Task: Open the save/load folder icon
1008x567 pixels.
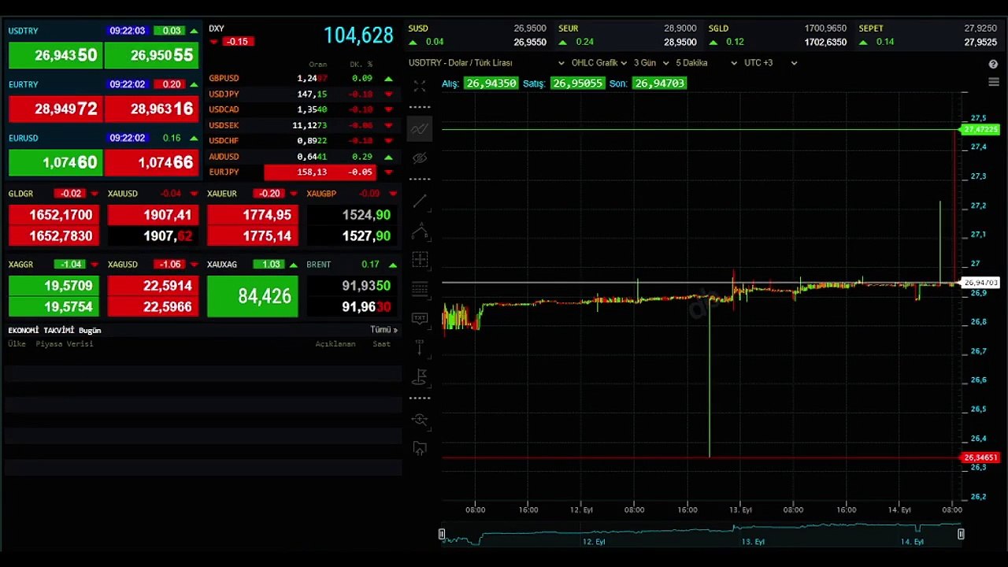Action: (420, 448)
